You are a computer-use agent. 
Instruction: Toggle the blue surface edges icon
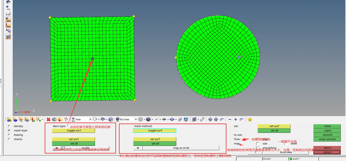click(8, 36)
